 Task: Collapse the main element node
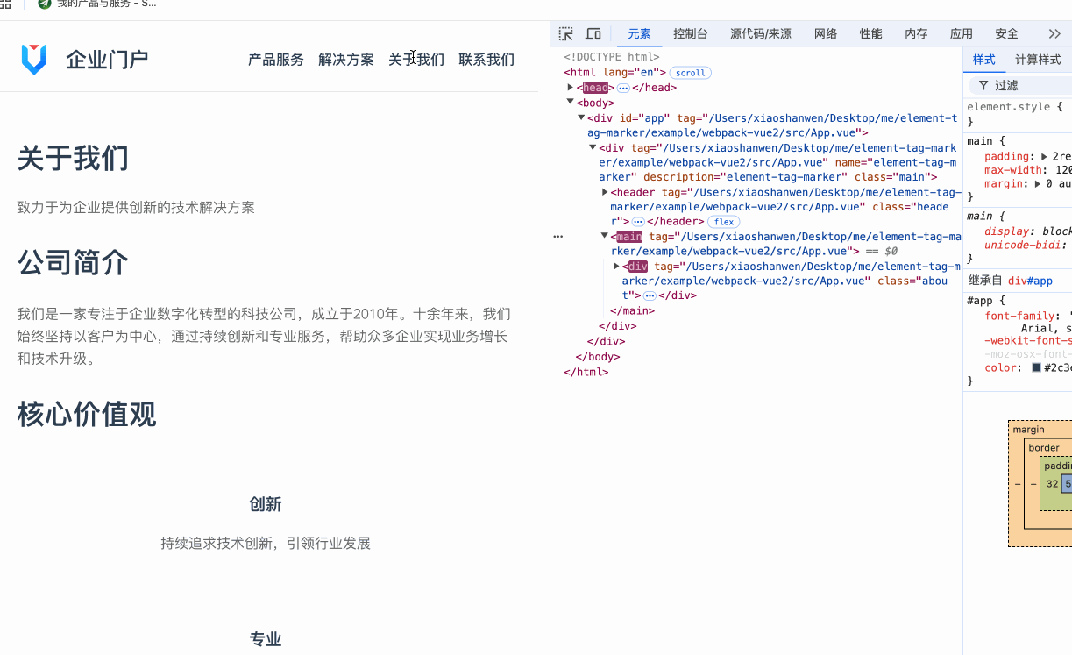tap(605, 236)
